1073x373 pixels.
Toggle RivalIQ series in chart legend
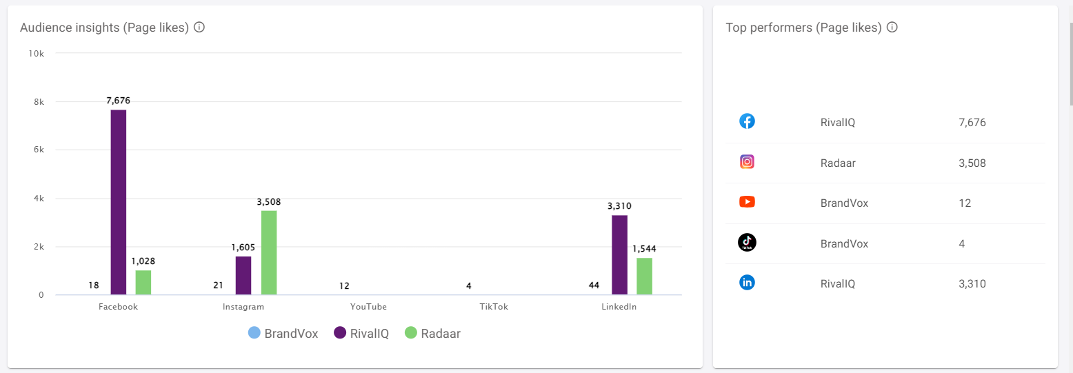pos(361,334)
